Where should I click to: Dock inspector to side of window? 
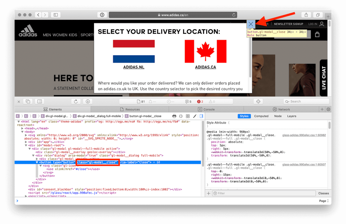(x=40, y=102)
